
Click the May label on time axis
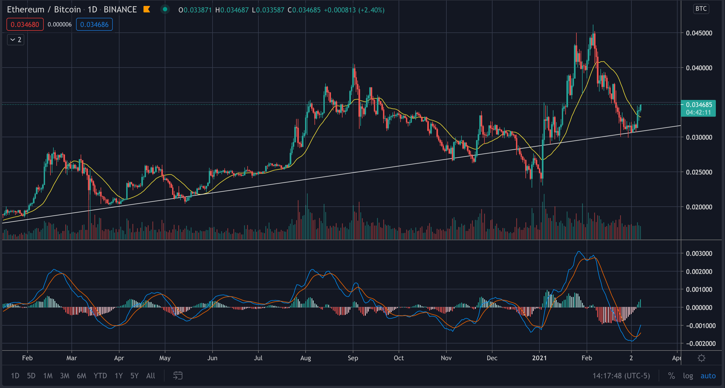pyautogui.click(x=165, y=358)
